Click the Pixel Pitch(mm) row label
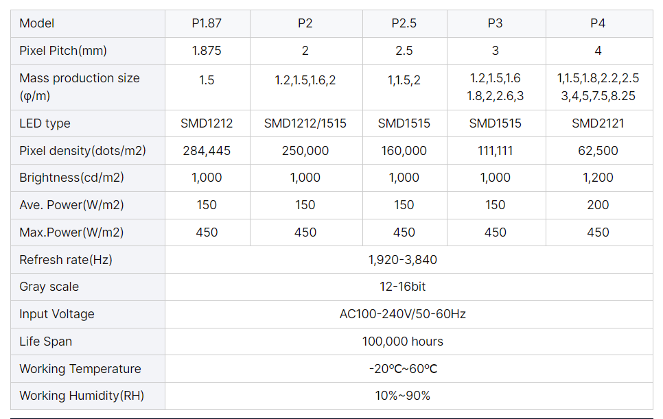The width and height of the screenshot is (663, 419). (88, 51)
